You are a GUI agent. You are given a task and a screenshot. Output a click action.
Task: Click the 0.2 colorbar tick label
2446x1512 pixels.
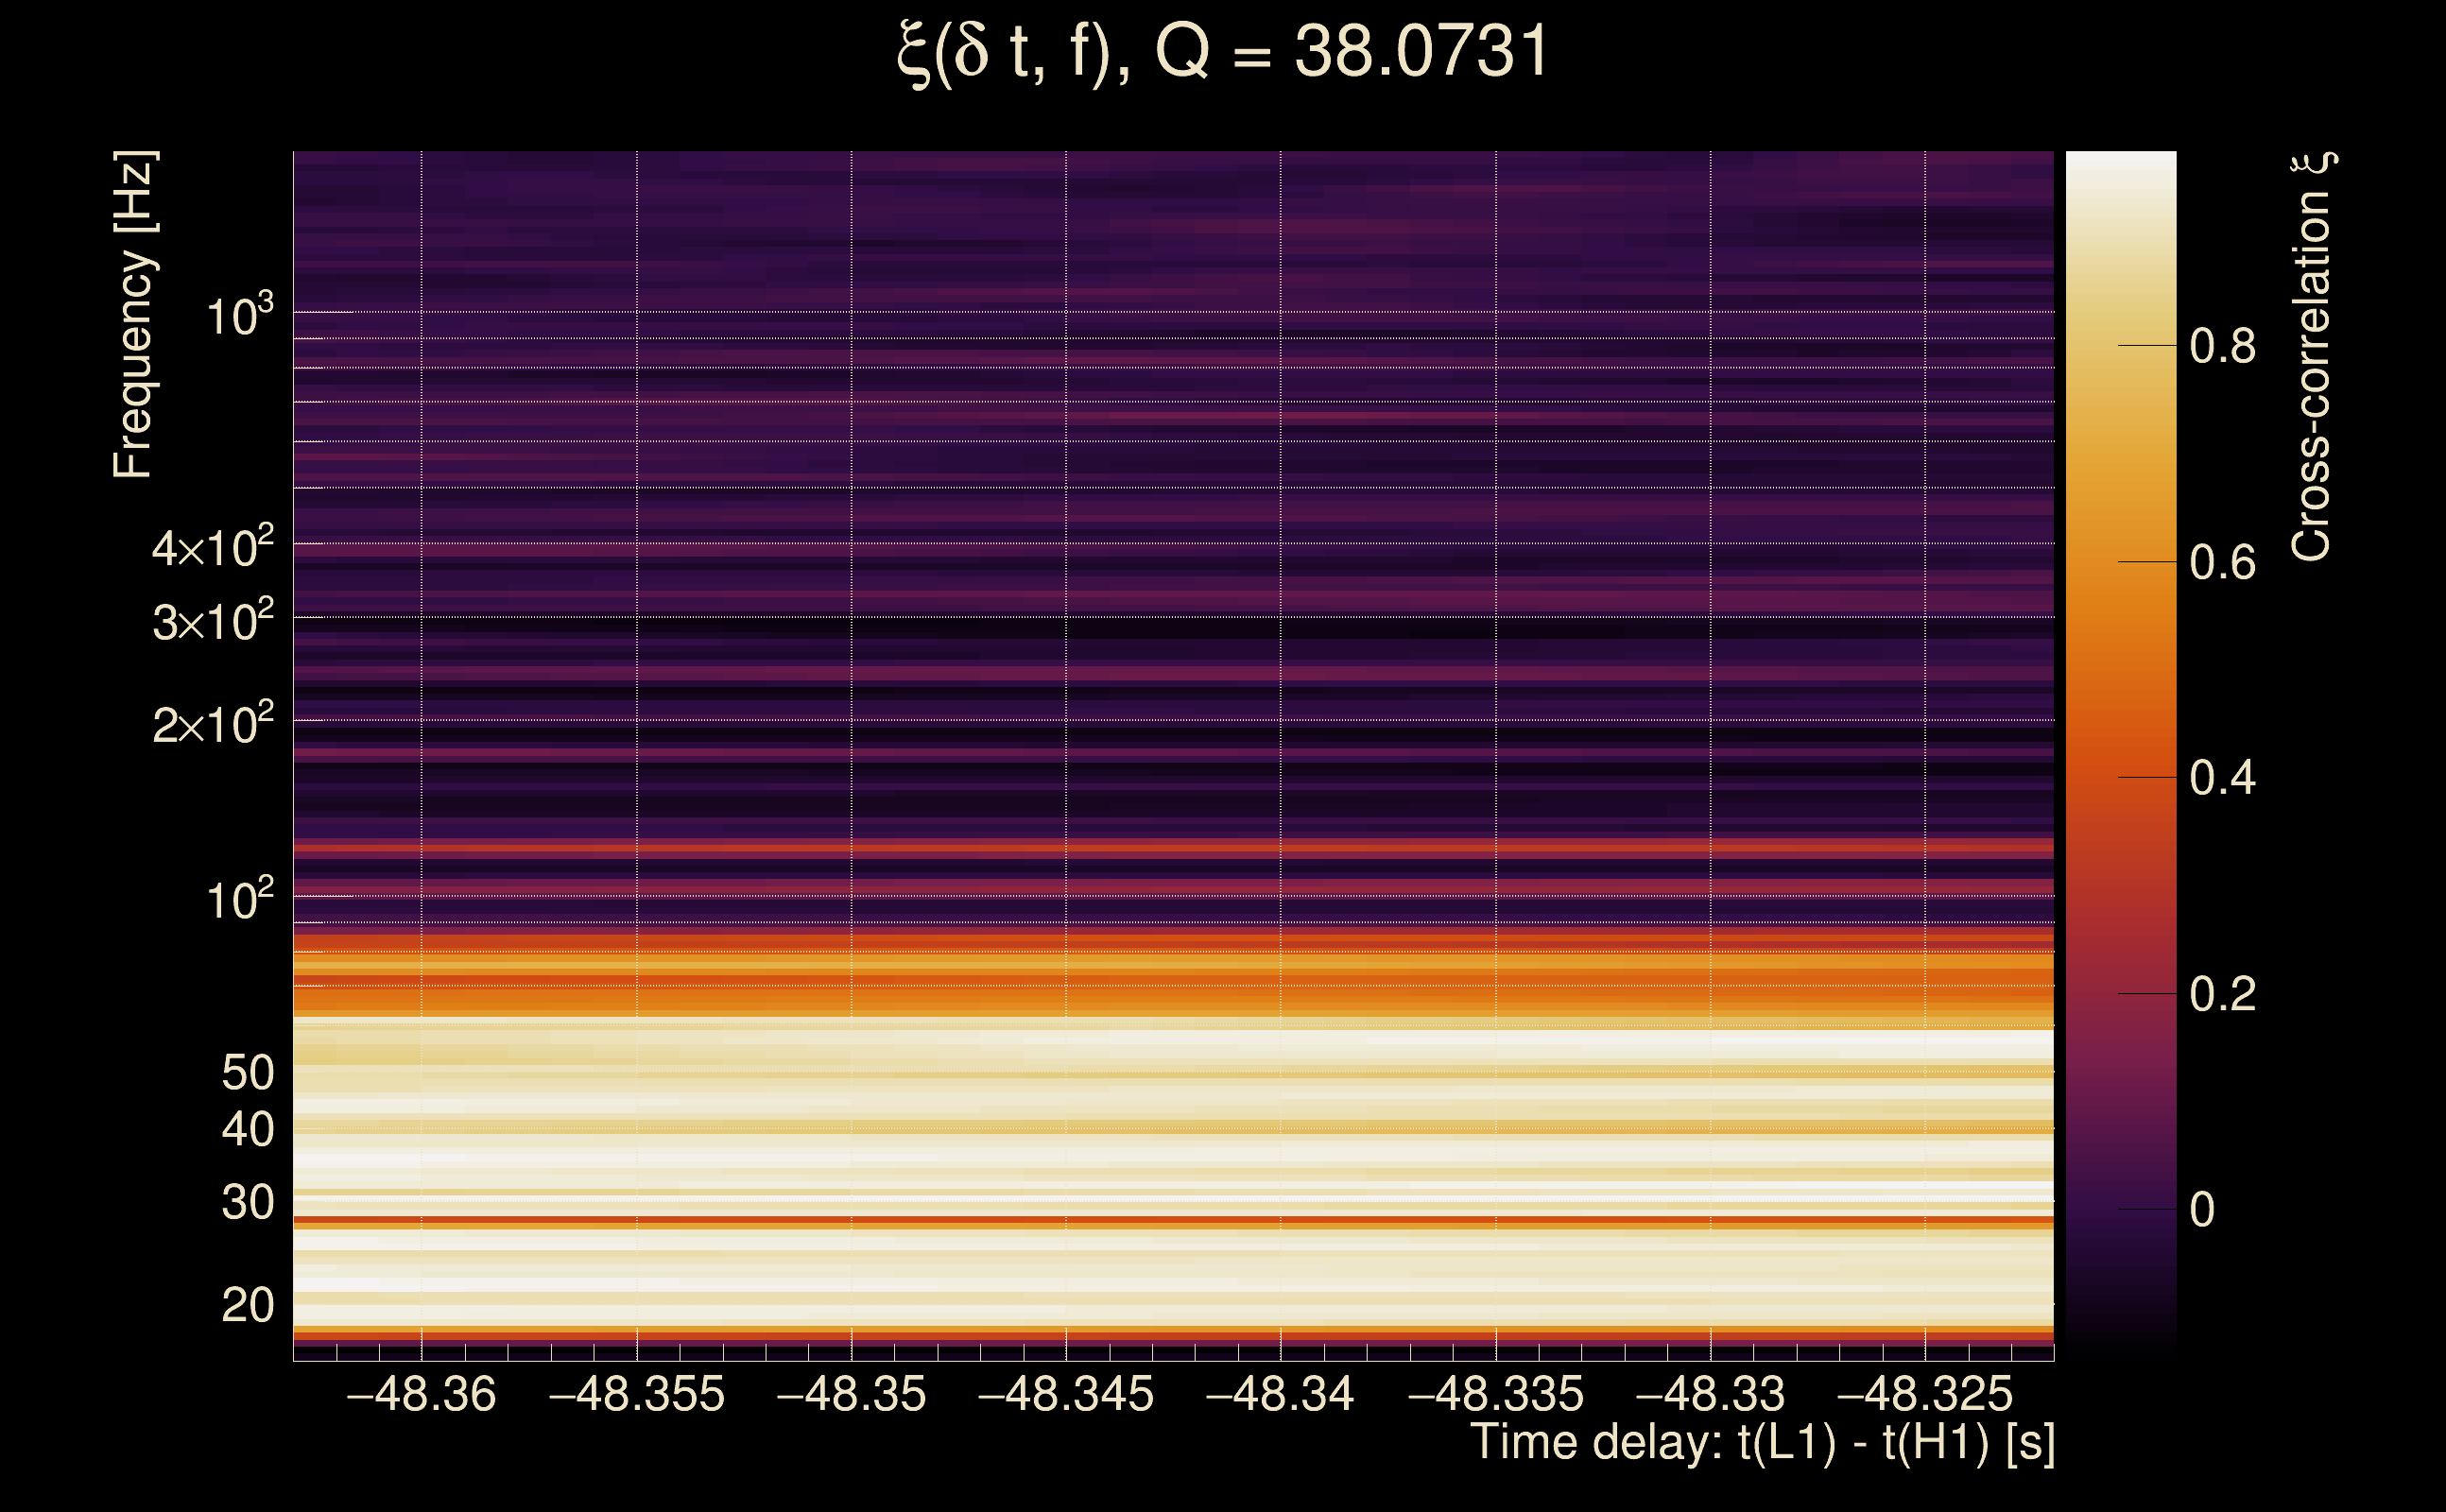point(2222,995)
